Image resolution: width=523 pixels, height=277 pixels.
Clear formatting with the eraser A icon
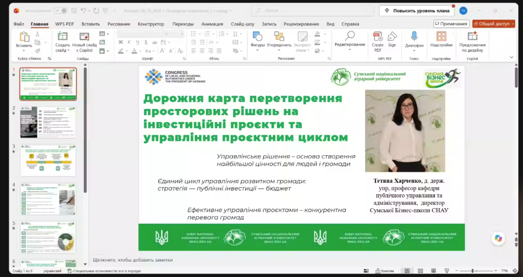pyautogui.click(x=180, y=51)
